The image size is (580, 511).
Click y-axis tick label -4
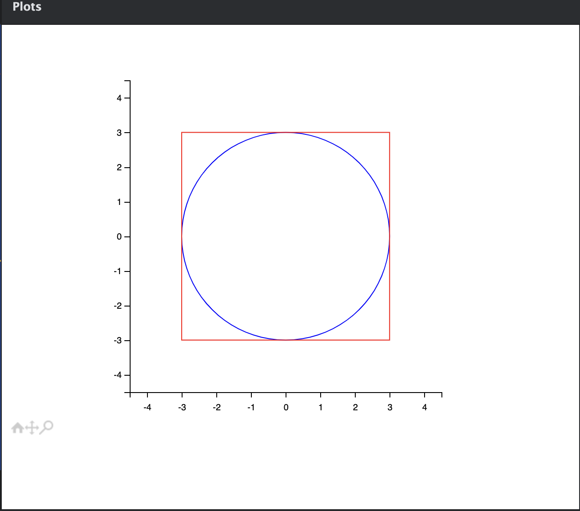[x=118, y=375]
